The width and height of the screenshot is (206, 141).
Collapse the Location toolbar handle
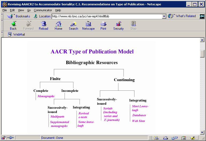(x=2, y=16)
